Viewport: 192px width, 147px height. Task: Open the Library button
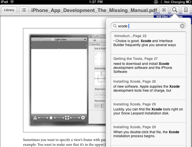click(9, 10)
